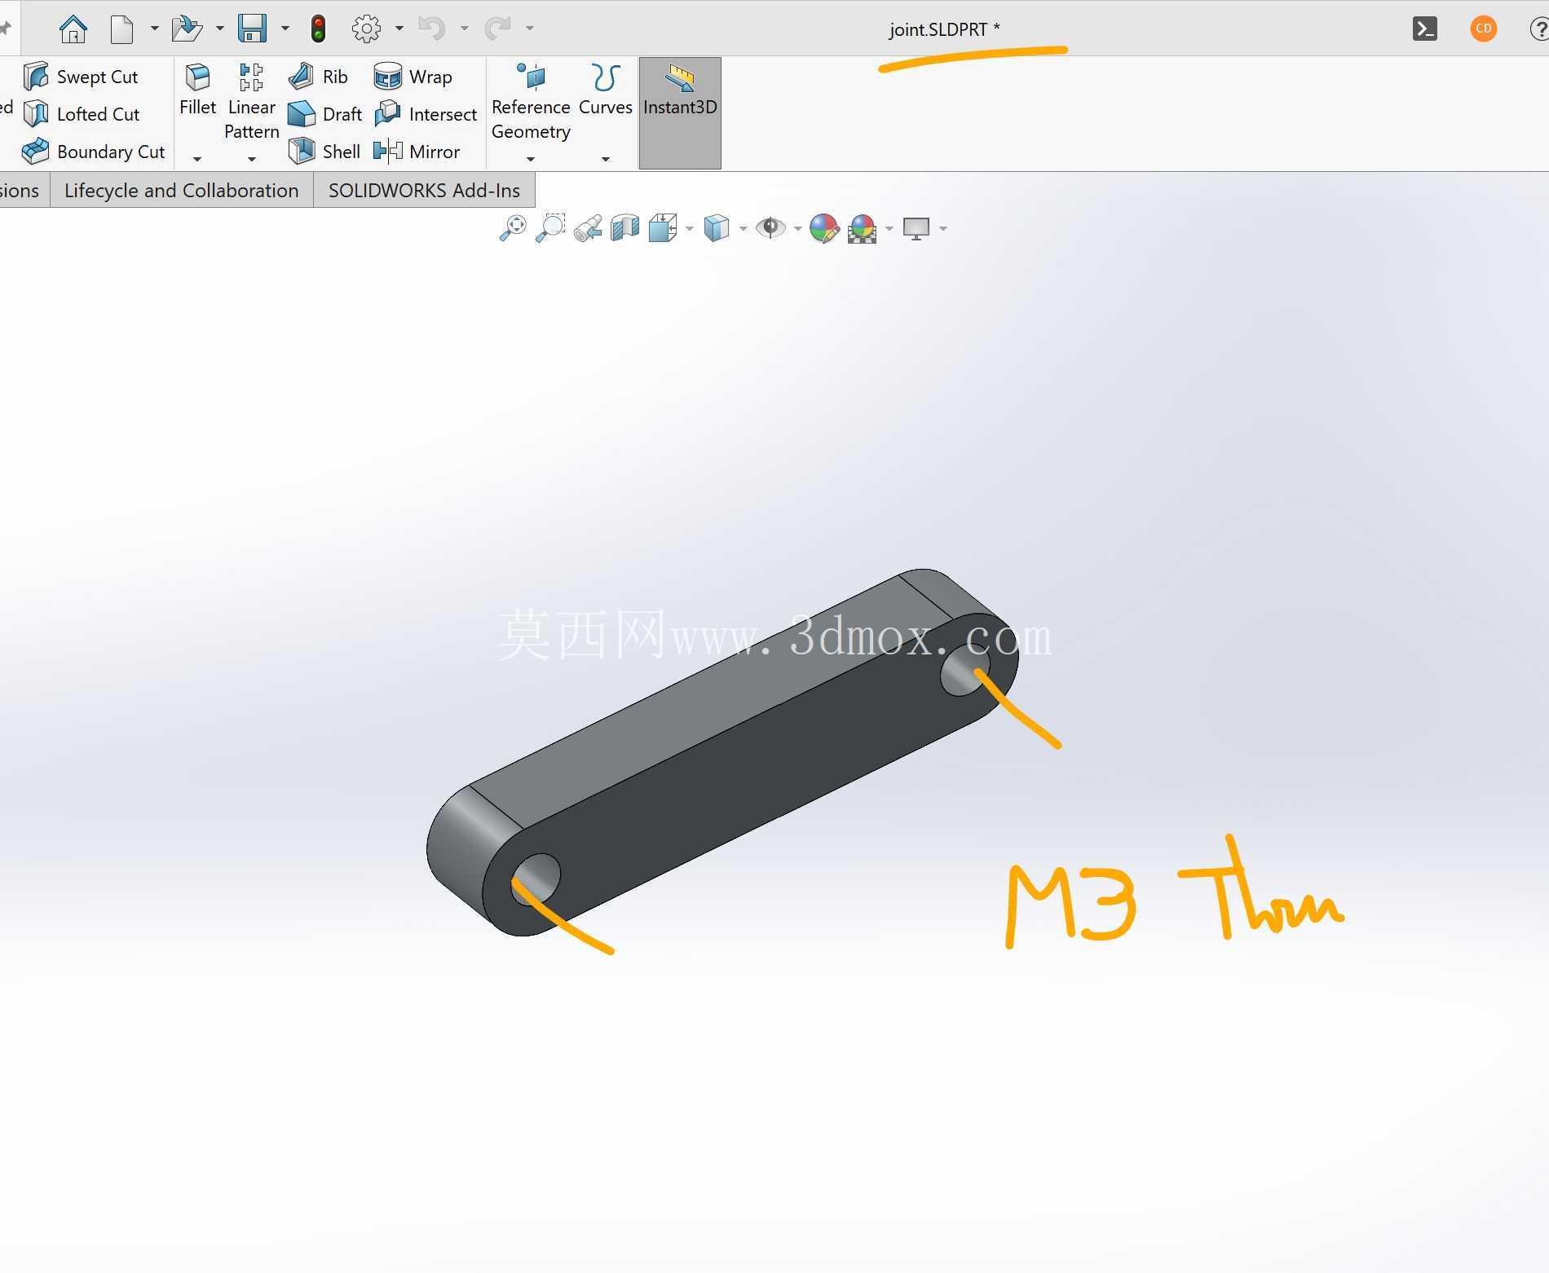Click Display Style cube icon
Image resolution: width=1549 pixels, height=1273 pixels.
(x=716, y=228)
